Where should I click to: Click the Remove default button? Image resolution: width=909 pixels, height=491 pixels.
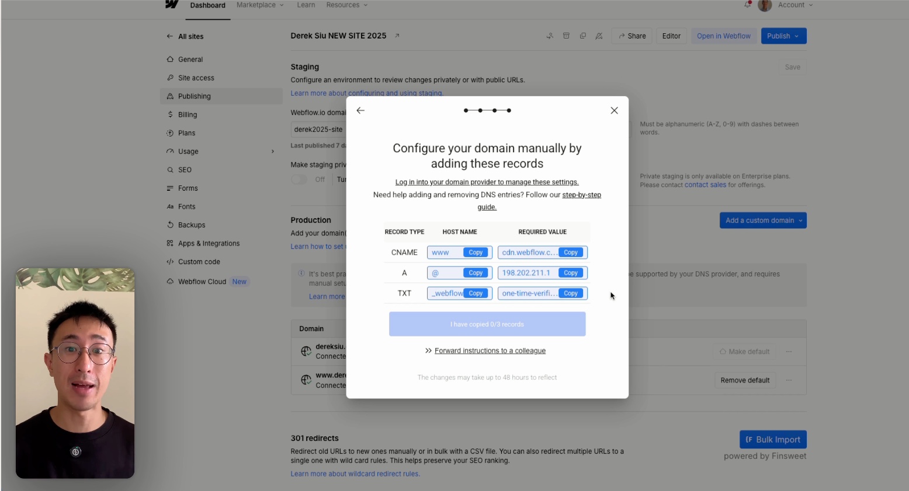point(745,380)
